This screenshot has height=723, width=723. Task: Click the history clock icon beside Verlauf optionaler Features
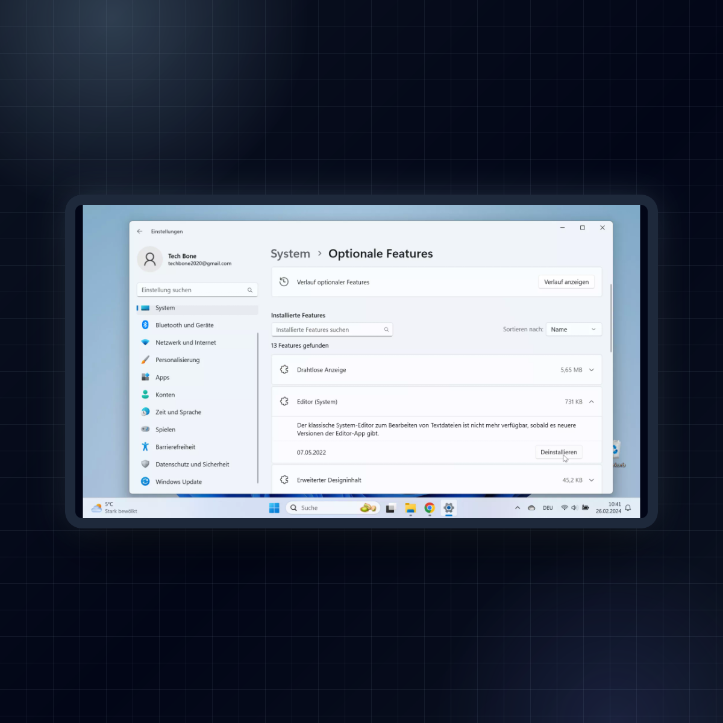pyautogui.click(x=284, y=282)
